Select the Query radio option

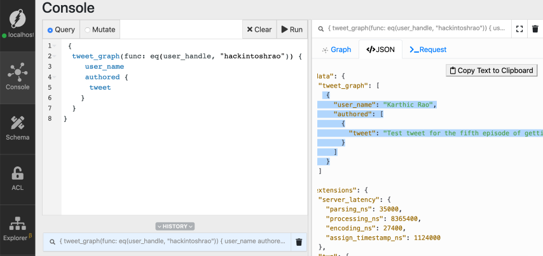pos(61,29)
